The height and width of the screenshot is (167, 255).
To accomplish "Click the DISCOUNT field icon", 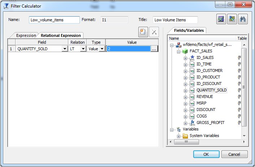I will (x=192, y=110).
